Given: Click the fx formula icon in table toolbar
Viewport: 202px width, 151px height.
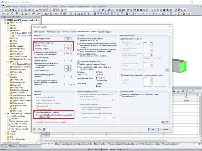Looking at the screenshot, I should pyautogui.click(x=190, y=91).
